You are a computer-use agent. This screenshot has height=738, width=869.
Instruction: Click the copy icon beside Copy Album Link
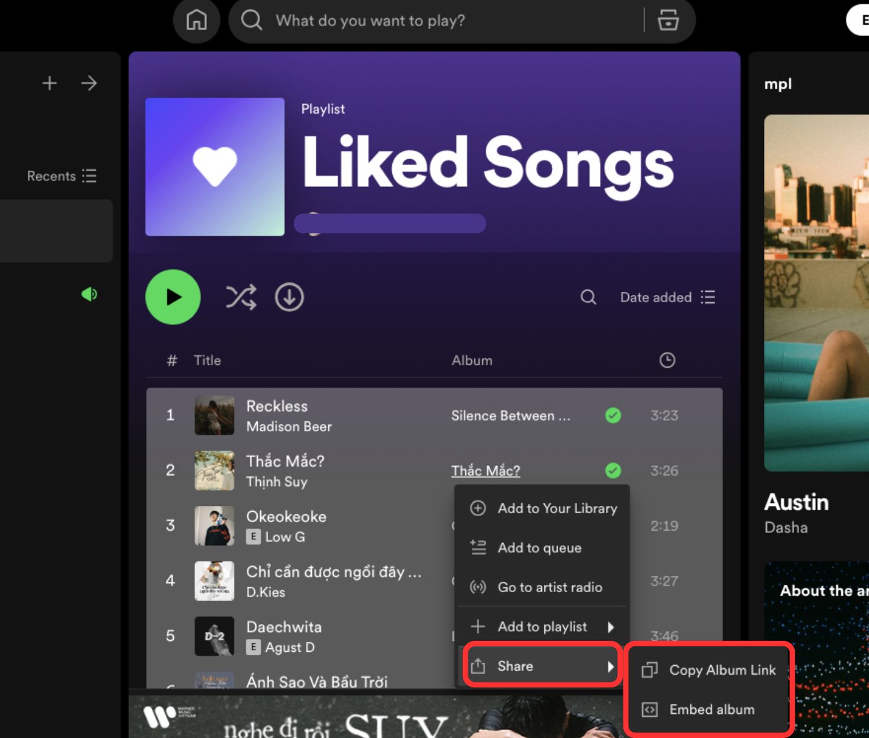(649, 670)
